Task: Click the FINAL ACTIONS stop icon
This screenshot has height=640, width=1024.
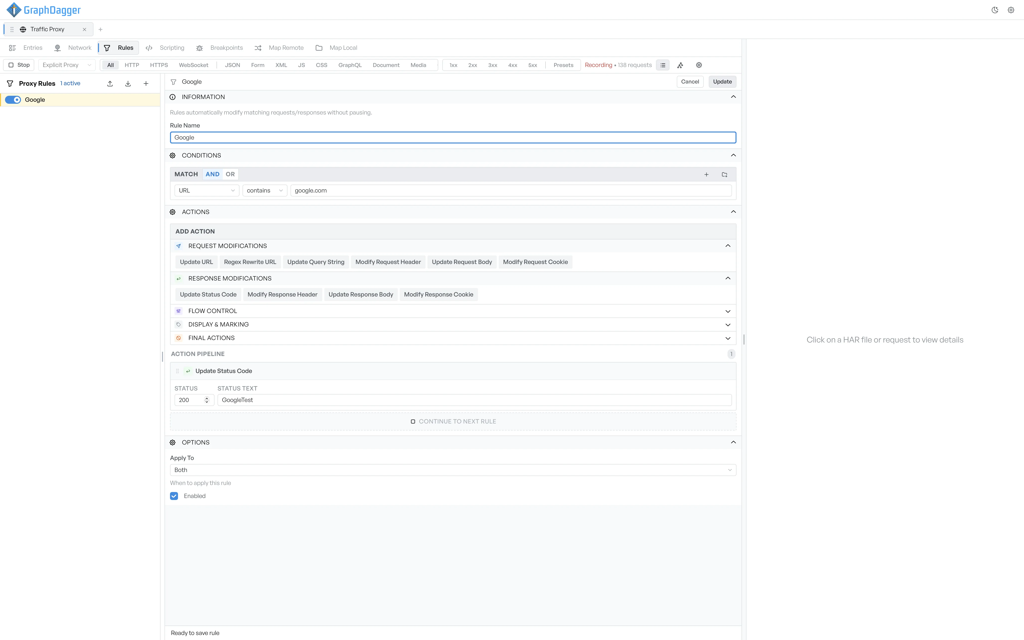Action: (x=178, y=338)
